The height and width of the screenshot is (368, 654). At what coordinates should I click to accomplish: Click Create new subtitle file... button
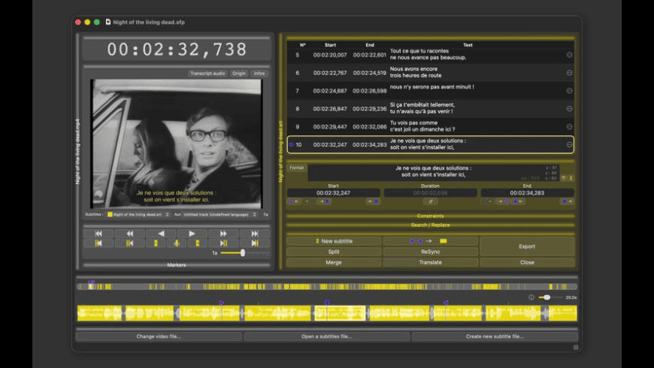pos(495,336)
